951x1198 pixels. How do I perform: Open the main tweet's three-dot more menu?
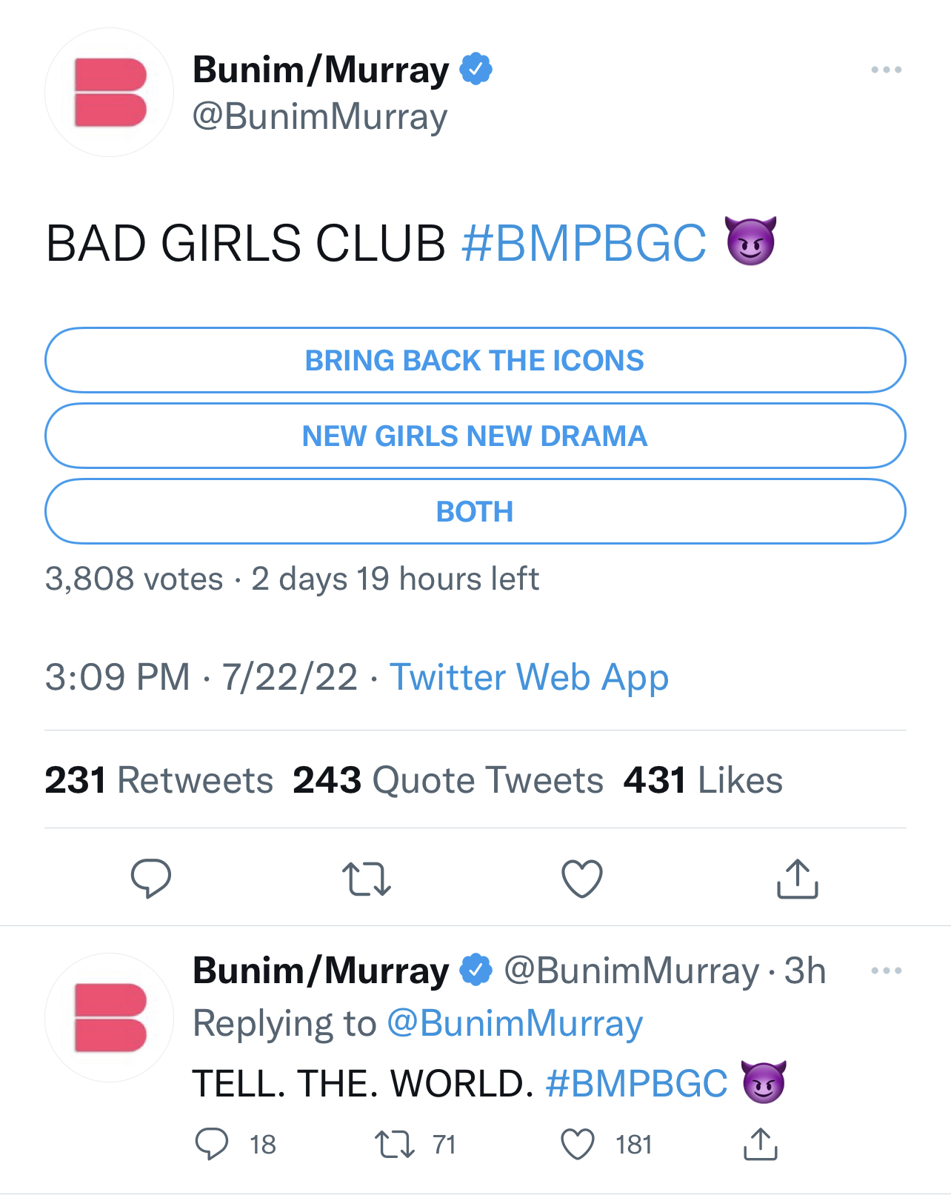click(x=886, y=70)
